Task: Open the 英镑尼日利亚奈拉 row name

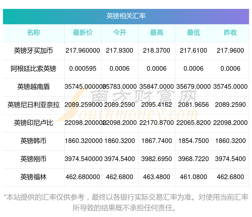Action: pyautogui.click(x=34, y=105)
